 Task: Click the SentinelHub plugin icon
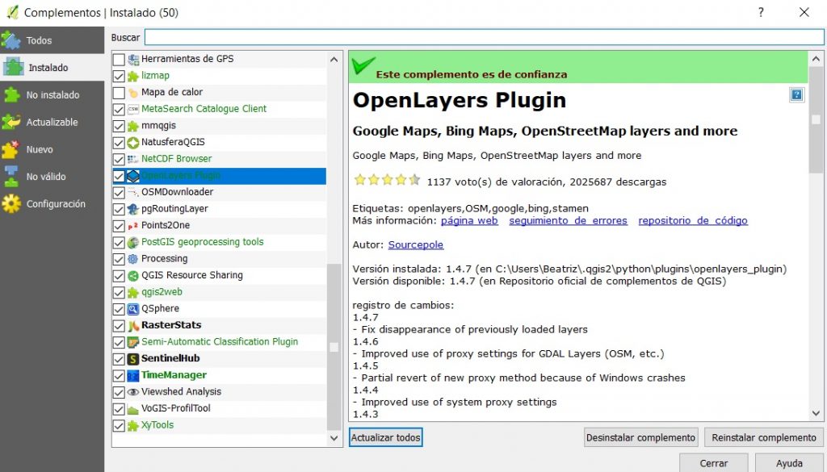133,358
